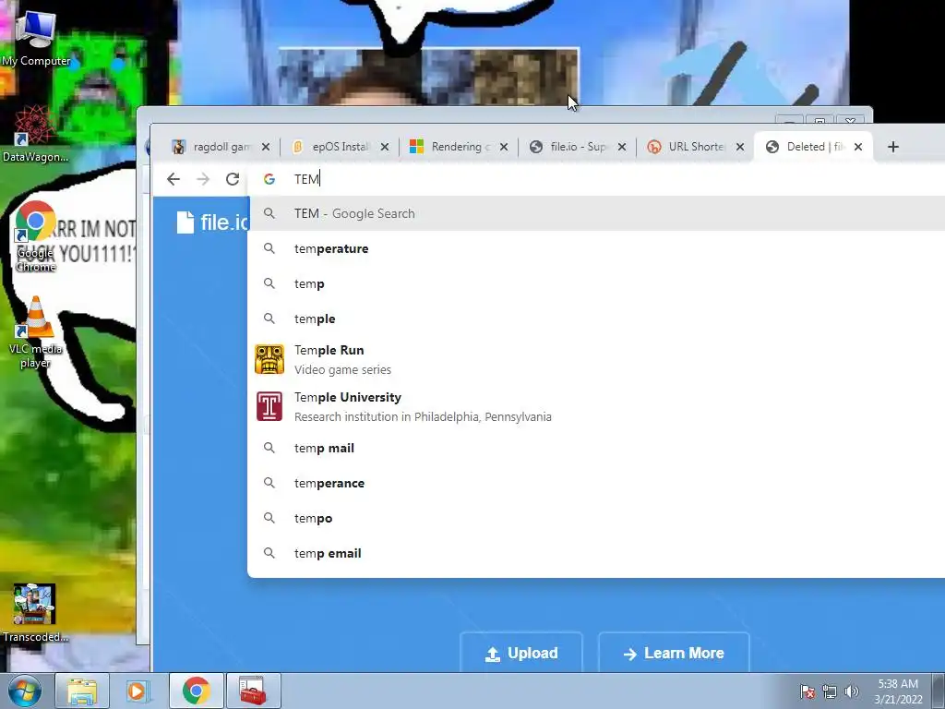Choose the temperature suggestion
The height and width of the screenshot is (709, 945).
coord(597,248)
